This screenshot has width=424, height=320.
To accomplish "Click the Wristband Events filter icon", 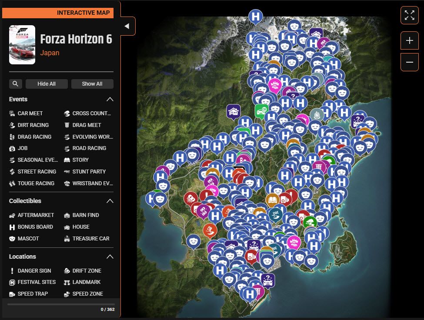I will (67, 183).
